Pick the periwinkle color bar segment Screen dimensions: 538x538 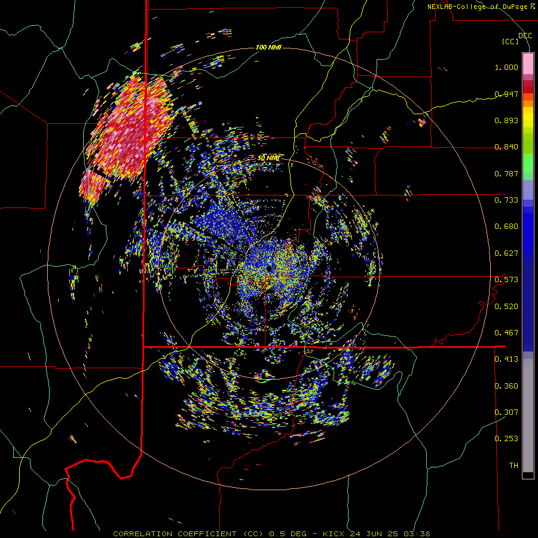tap(528, 189)
